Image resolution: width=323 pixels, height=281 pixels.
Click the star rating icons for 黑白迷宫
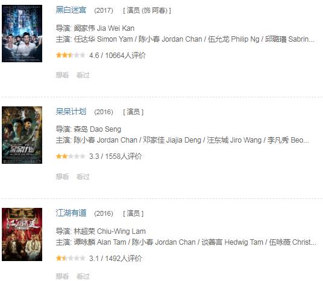pyautogui.click(x=71, y=55)
